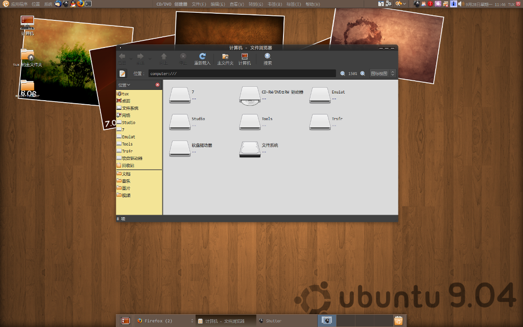This screenshot has width=523, height=327.
Task: Select the drive icon named 7
Action: (180, 95)
